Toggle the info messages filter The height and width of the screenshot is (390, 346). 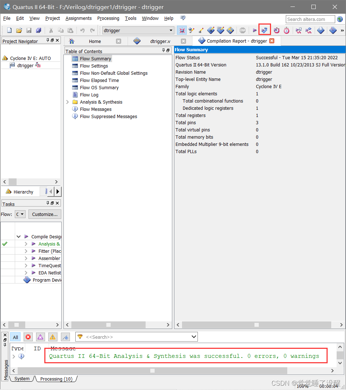click(x=65, y=337)
